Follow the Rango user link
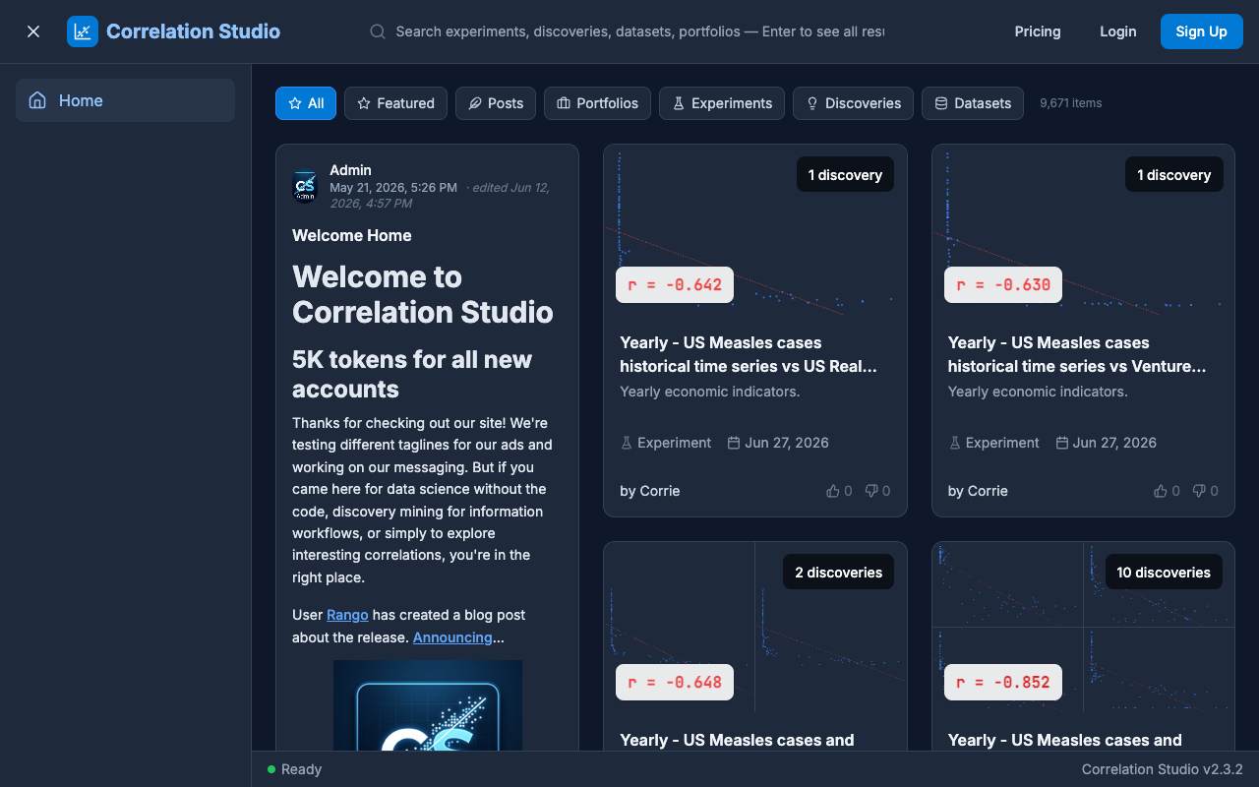 [x=347, y=615]
